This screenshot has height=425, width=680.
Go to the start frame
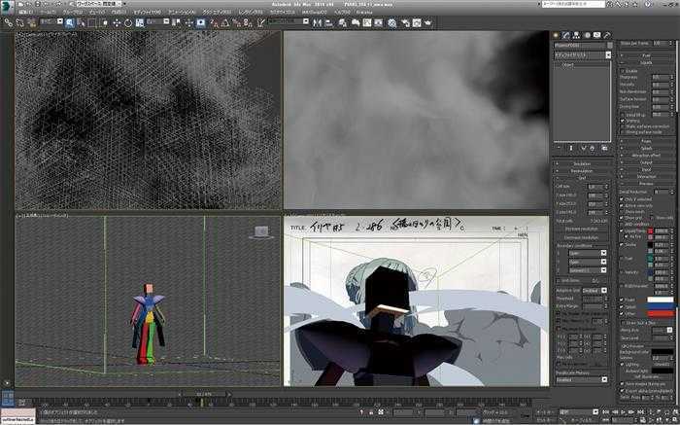pos(605,411)
